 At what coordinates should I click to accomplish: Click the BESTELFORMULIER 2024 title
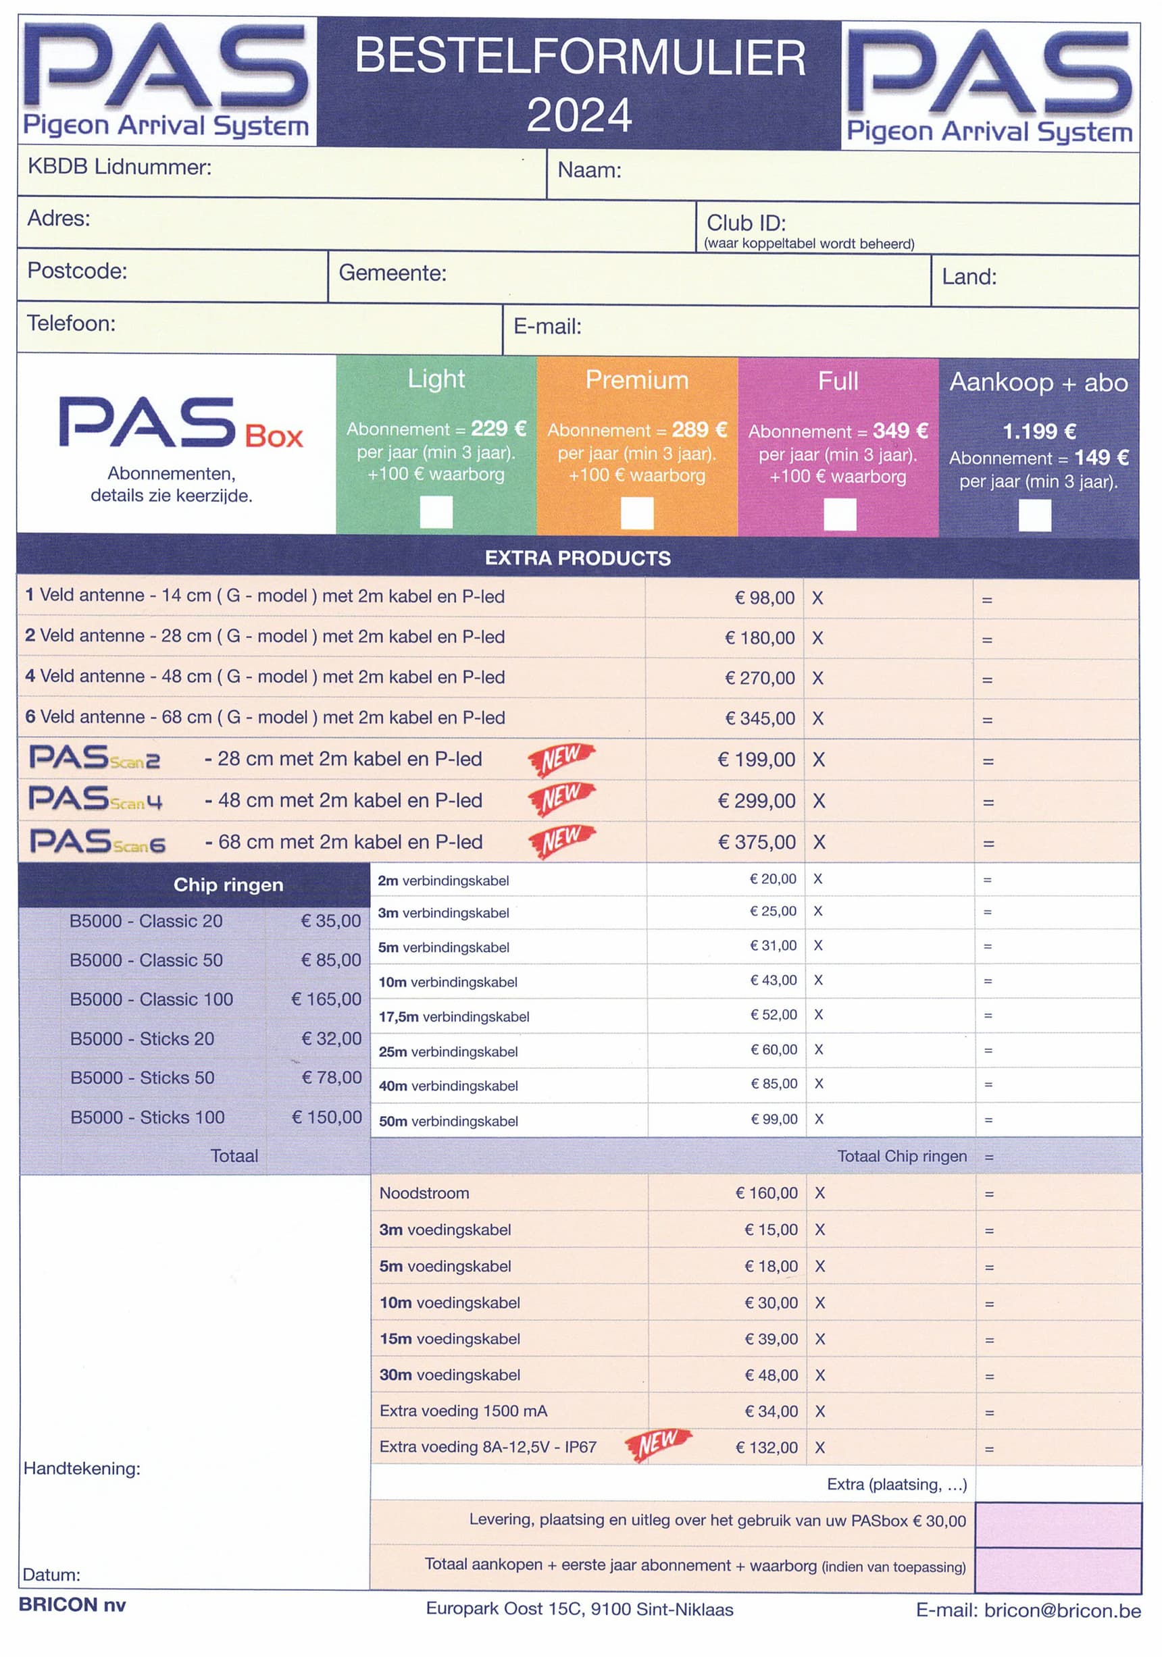point(579,85)
